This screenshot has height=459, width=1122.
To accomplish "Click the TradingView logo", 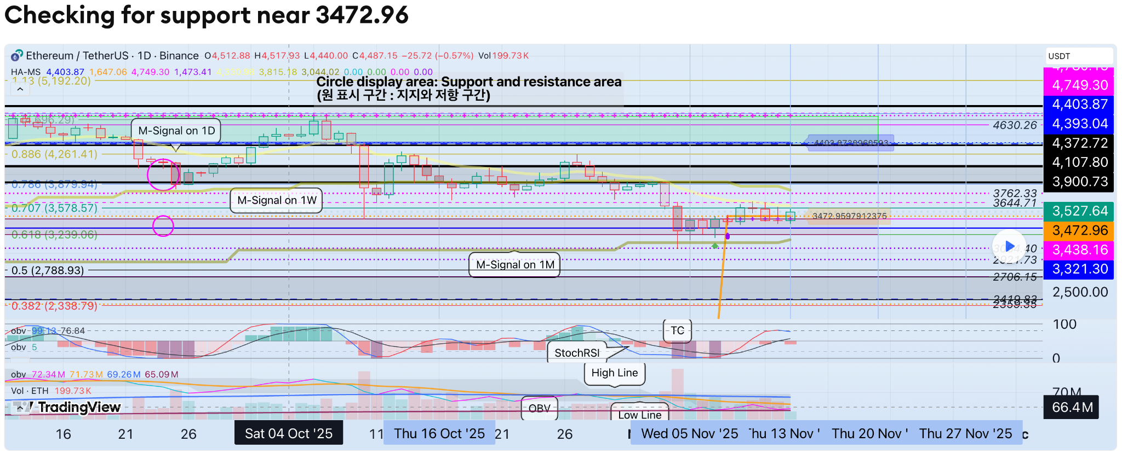I will tap(68, 408).
